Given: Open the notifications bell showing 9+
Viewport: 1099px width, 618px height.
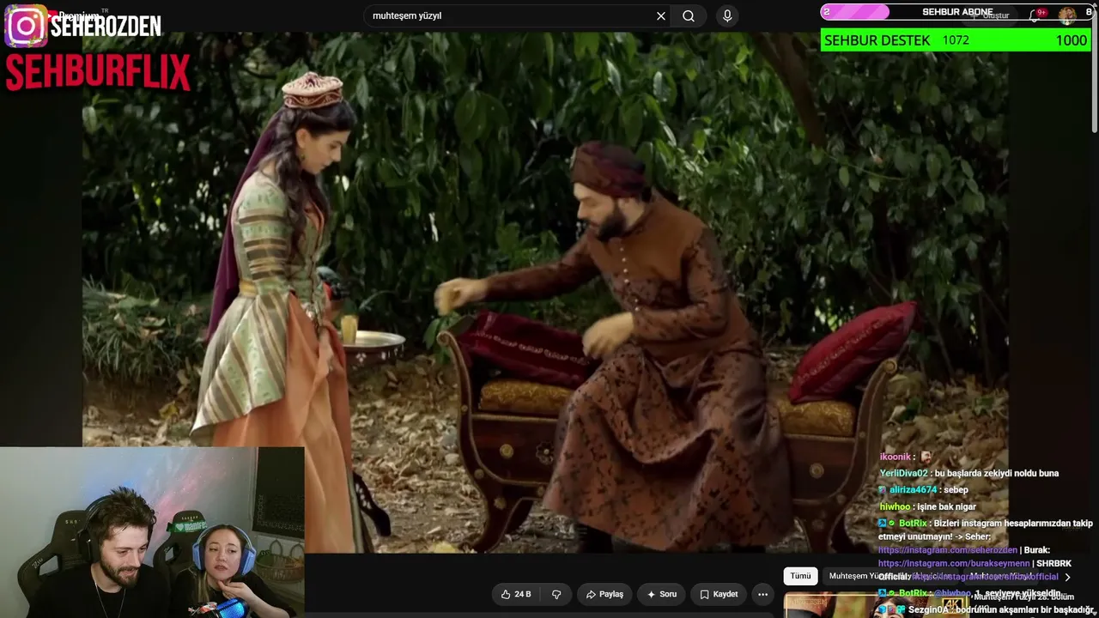Looking at the screenshot, I should (1035, 15).
